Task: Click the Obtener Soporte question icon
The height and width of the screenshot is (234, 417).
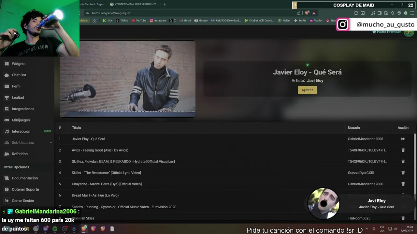Action: pyautogui.click(x=7, y=189)
